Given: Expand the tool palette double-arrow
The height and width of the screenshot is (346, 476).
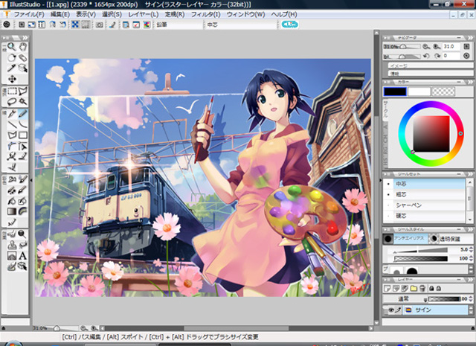Looking at the screenshot, I should pyautogui.click(x=25, y=38).
